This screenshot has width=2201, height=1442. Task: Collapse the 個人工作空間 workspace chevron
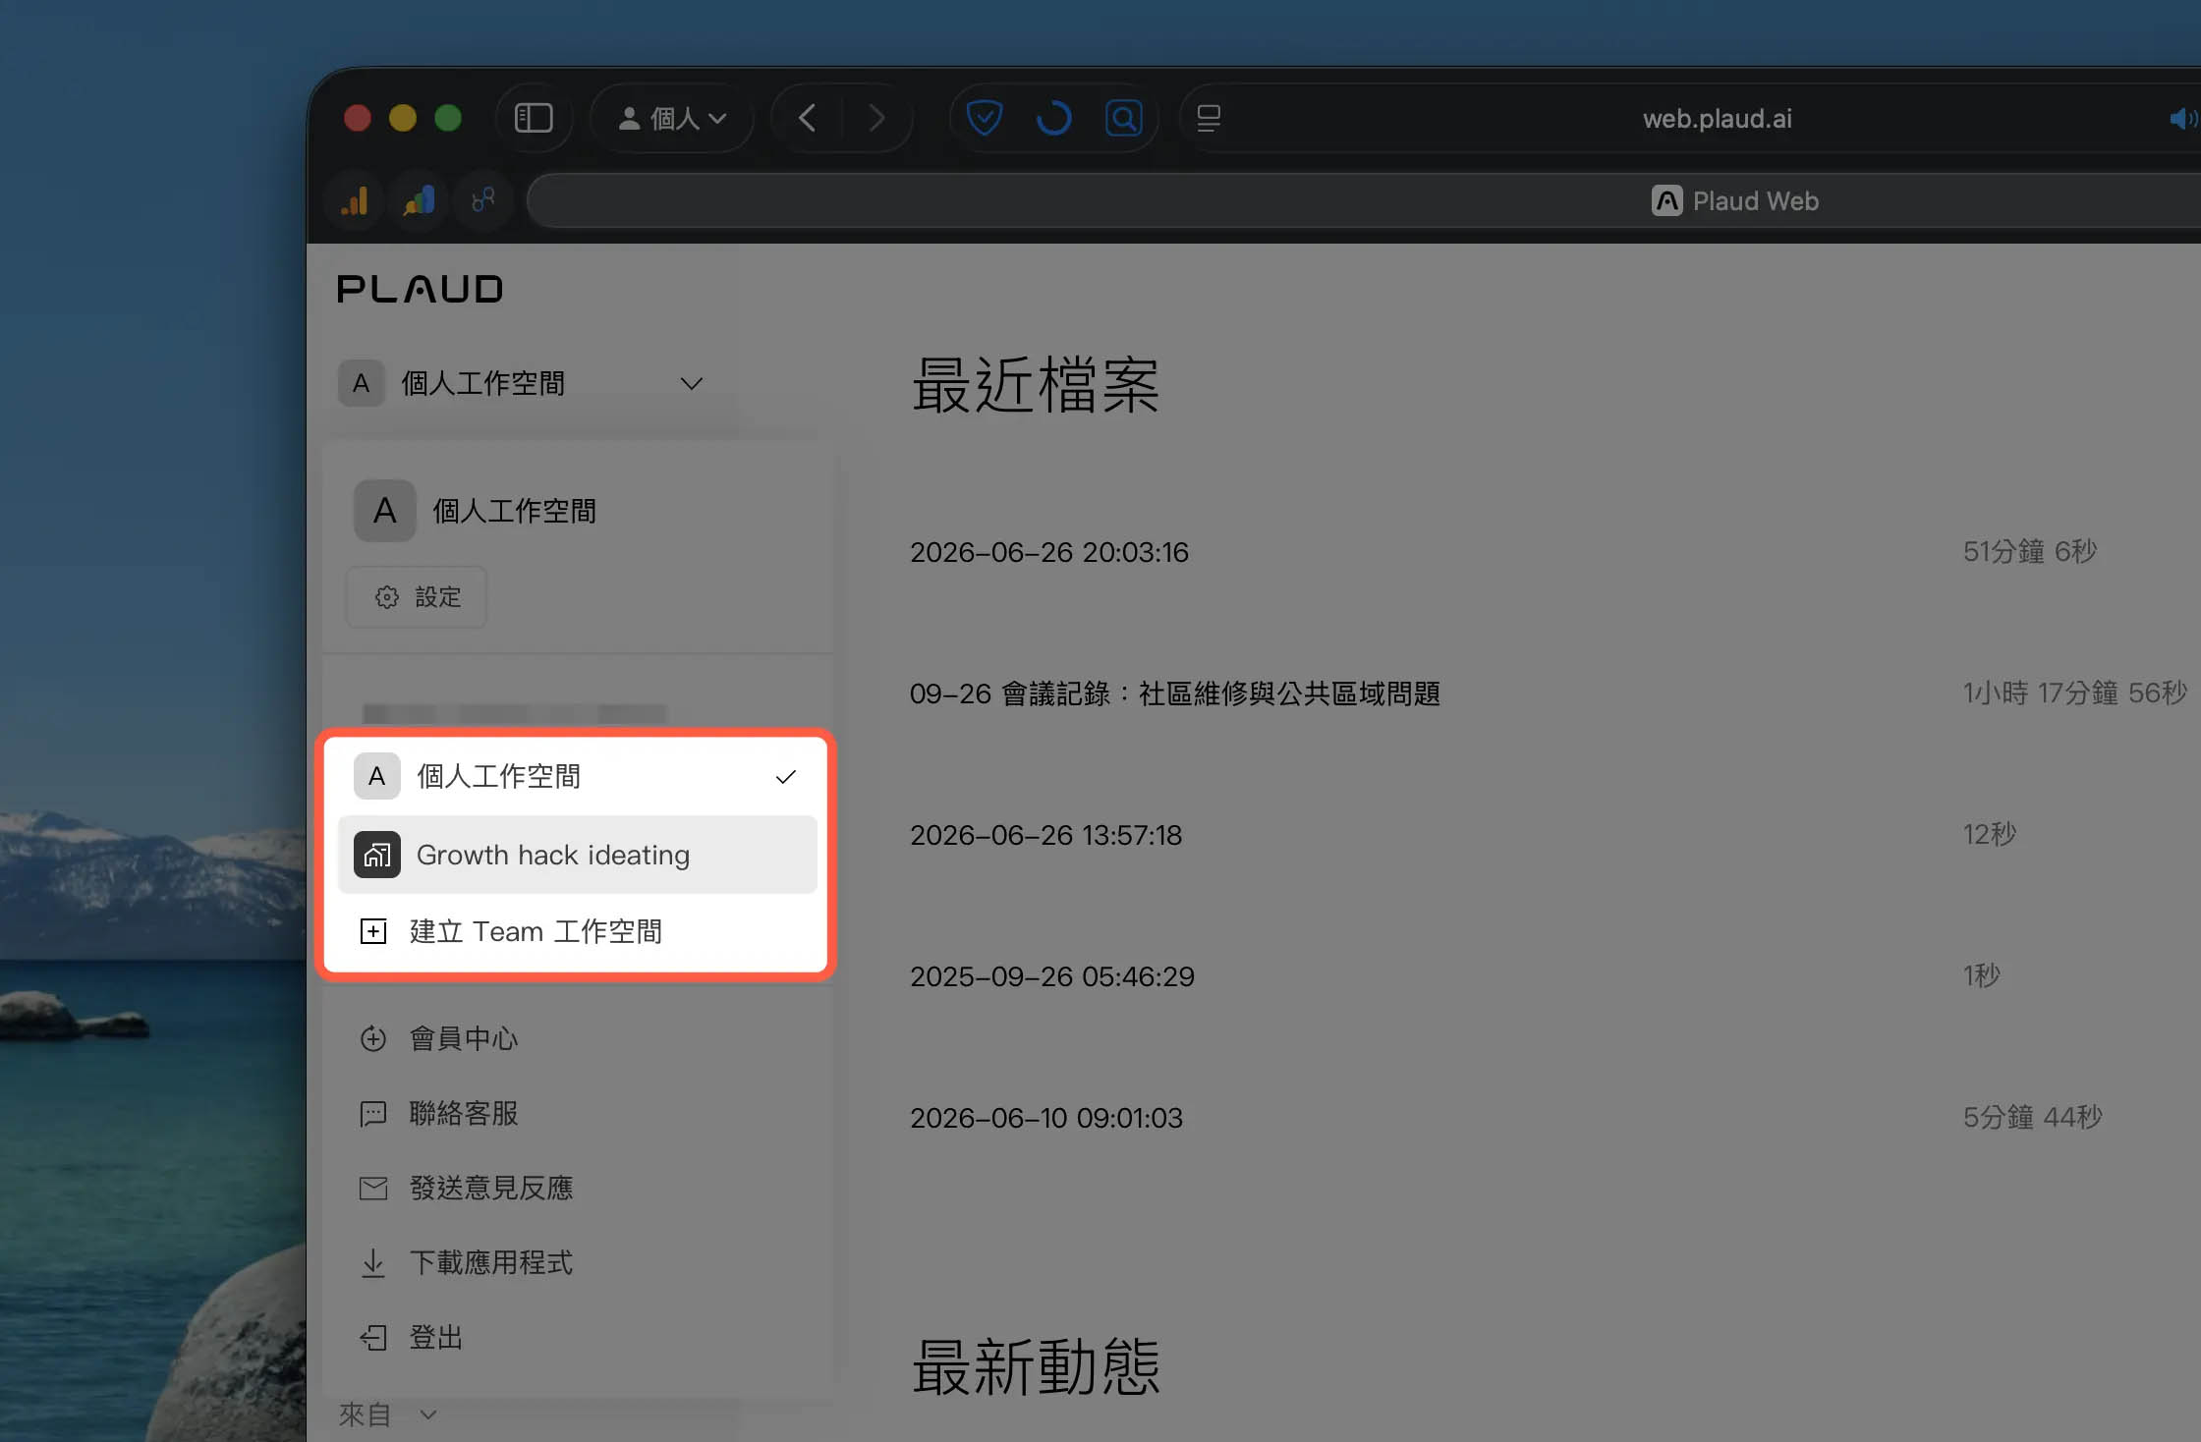pyautogui.click(x=692, y=383)
